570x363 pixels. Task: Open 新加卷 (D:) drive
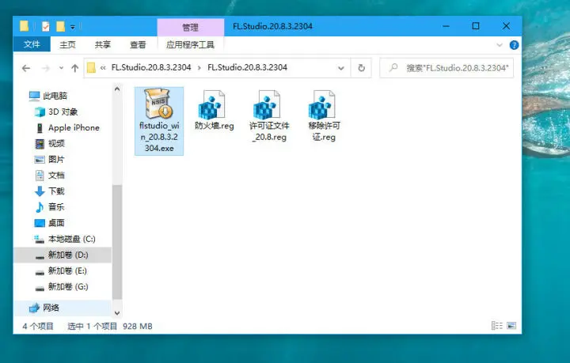click(x=62, y=255)
